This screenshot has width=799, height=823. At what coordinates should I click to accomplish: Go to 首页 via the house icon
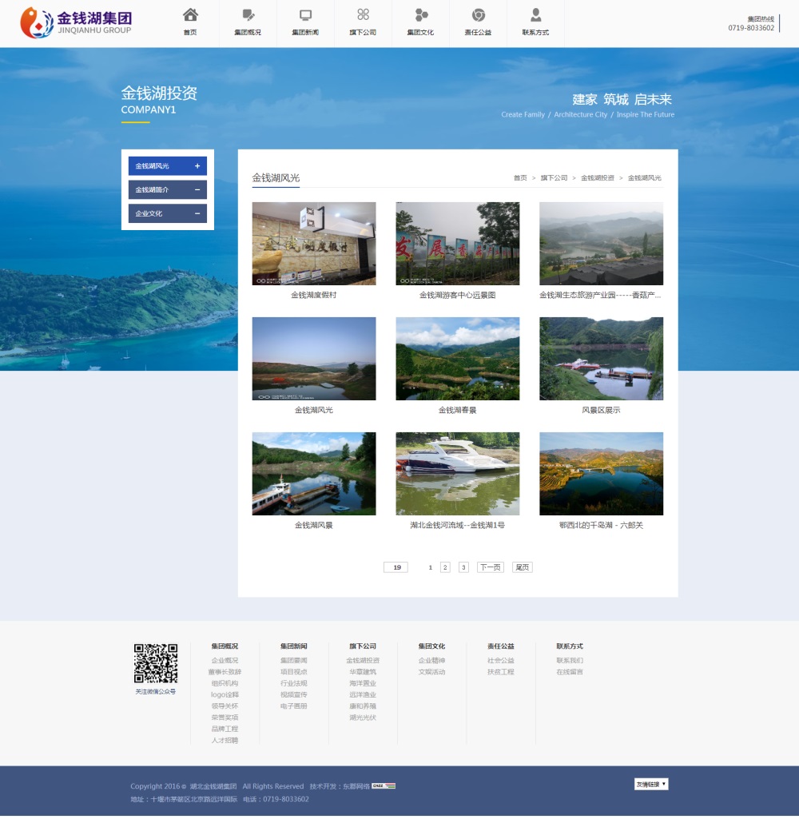pyautogui.click(x=190, y=14)
